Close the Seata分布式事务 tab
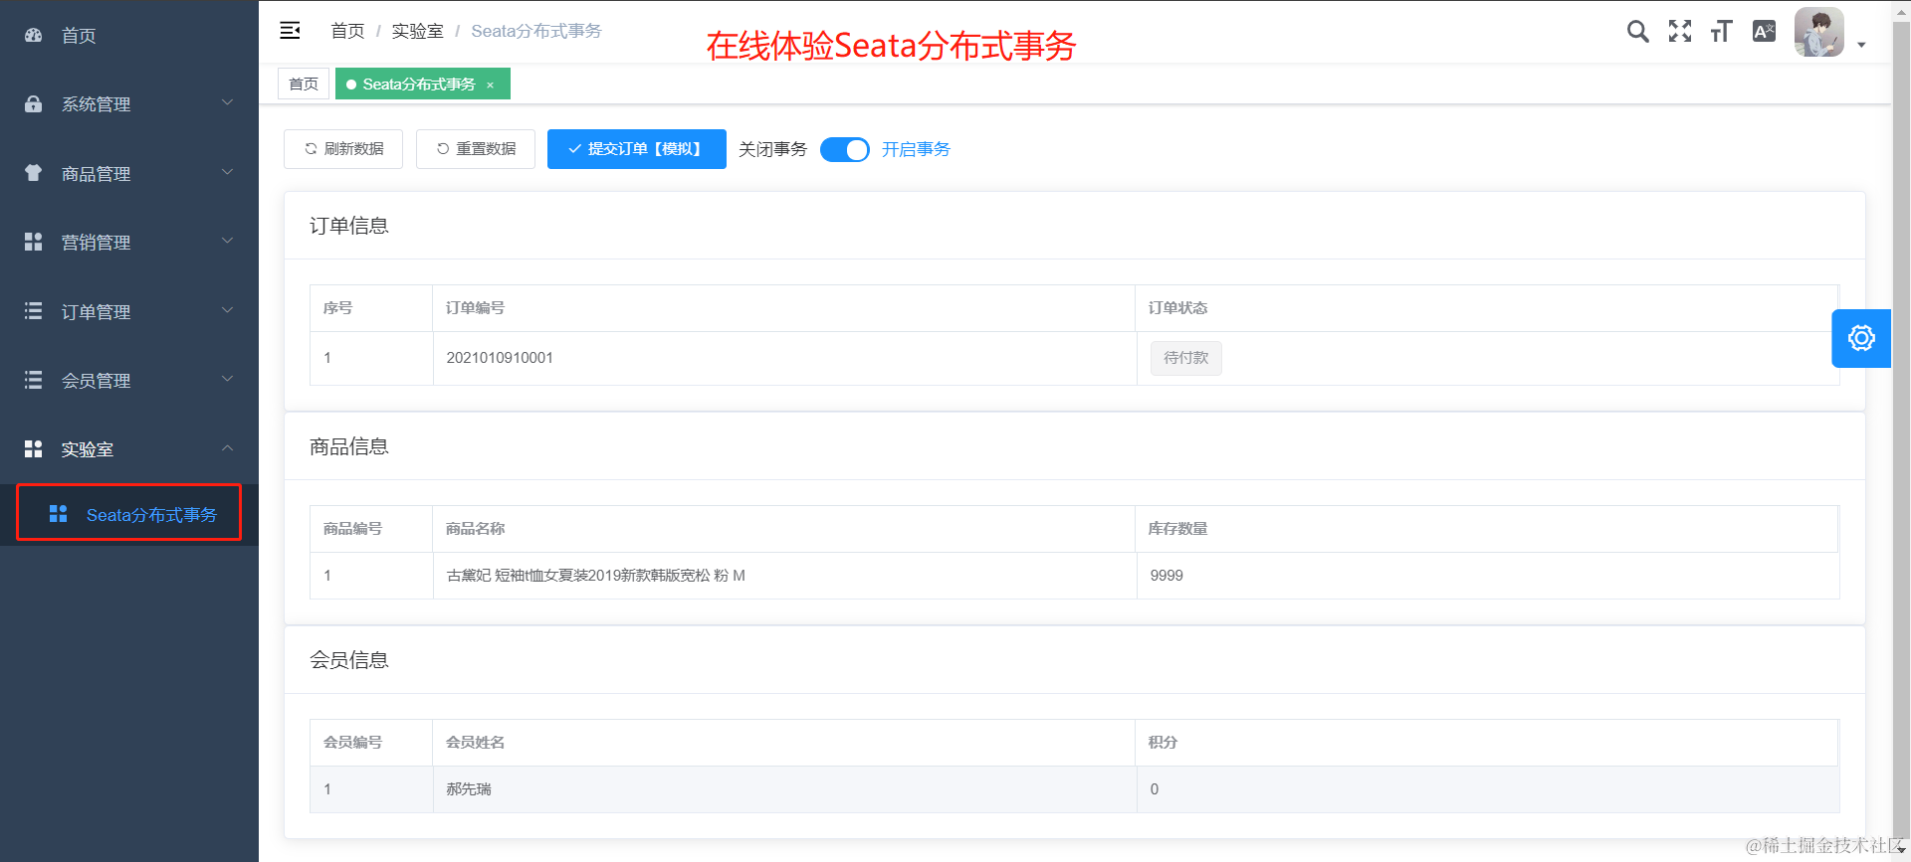 (491, 86)
